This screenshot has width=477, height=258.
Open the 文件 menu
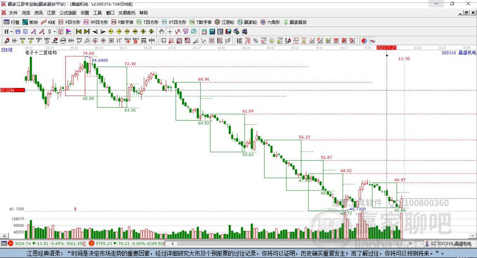tap(13, 13)
